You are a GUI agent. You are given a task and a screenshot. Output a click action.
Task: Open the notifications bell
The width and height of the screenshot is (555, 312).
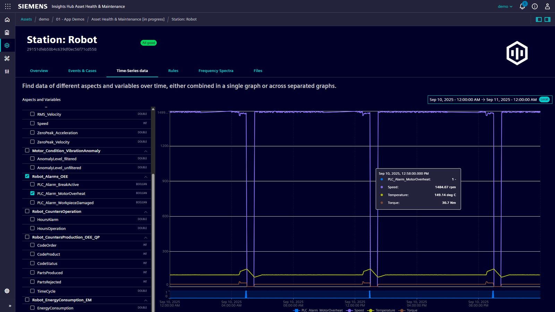pyautogui.click(x=522, y=6)
